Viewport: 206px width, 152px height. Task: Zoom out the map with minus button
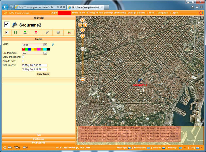(83, 80)
